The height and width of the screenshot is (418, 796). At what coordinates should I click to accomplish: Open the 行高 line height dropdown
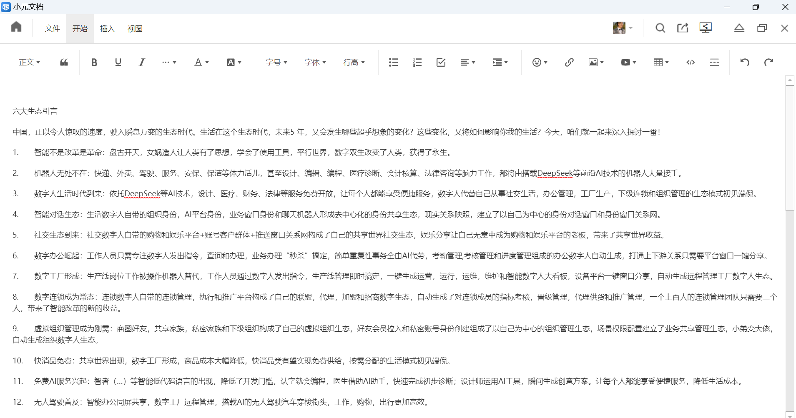[354, 63]
